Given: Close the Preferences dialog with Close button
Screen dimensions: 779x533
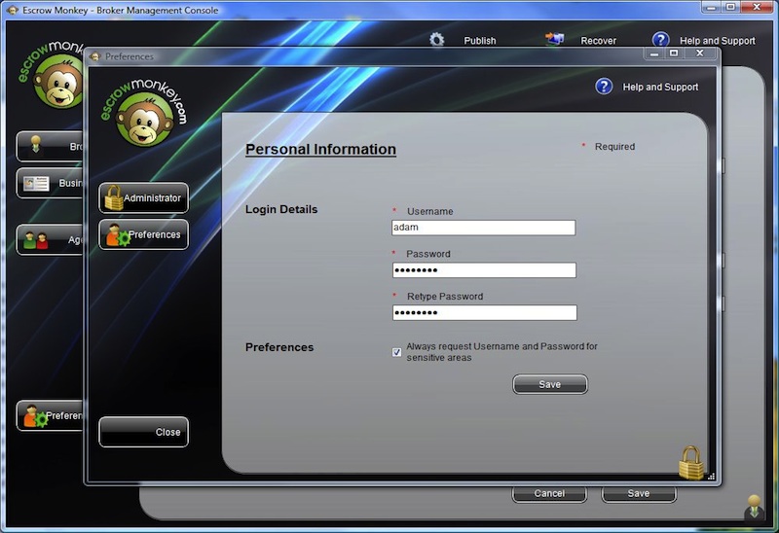Looking at the screenshot, I should [144, 432].
